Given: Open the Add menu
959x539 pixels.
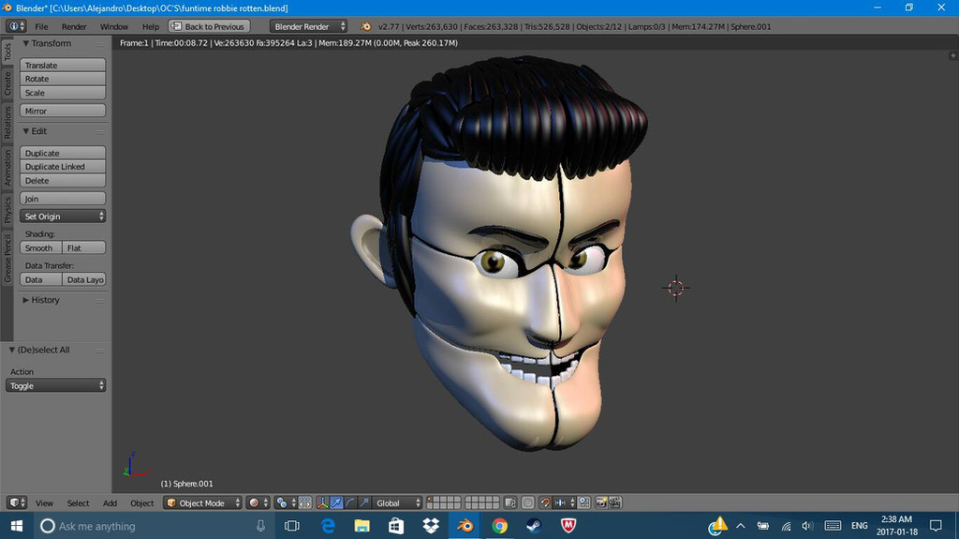Looking at the screenshot, I should click(x=111, y=502).
